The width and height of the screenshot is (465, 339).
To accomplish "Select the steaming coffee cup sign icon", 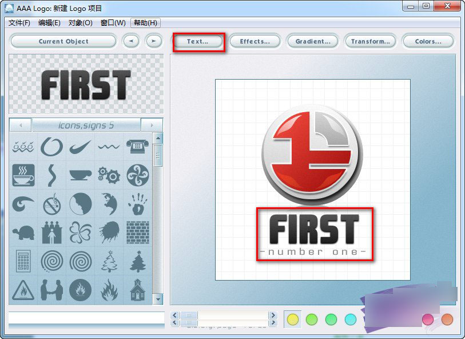I will pyautogui.click(x=23, y=175).
